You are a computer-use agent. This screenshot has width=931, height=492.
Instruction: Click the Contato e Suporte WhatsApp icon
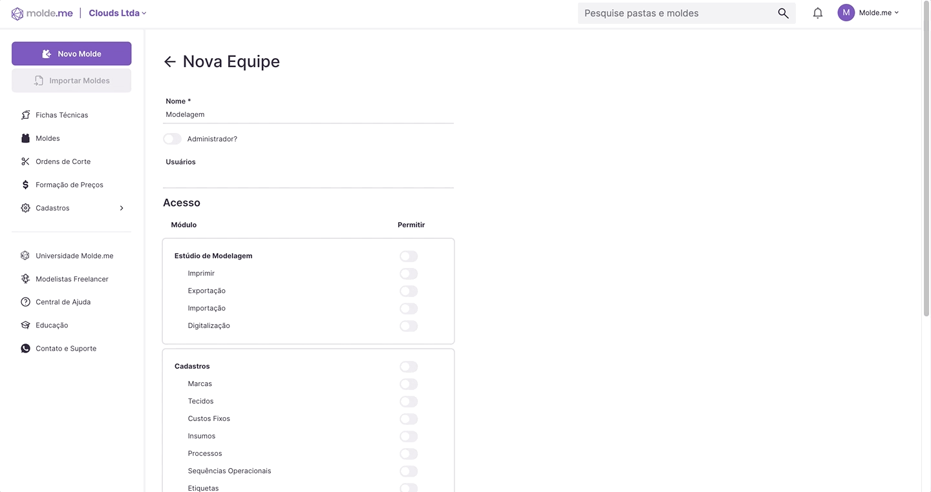coord(25,349)
